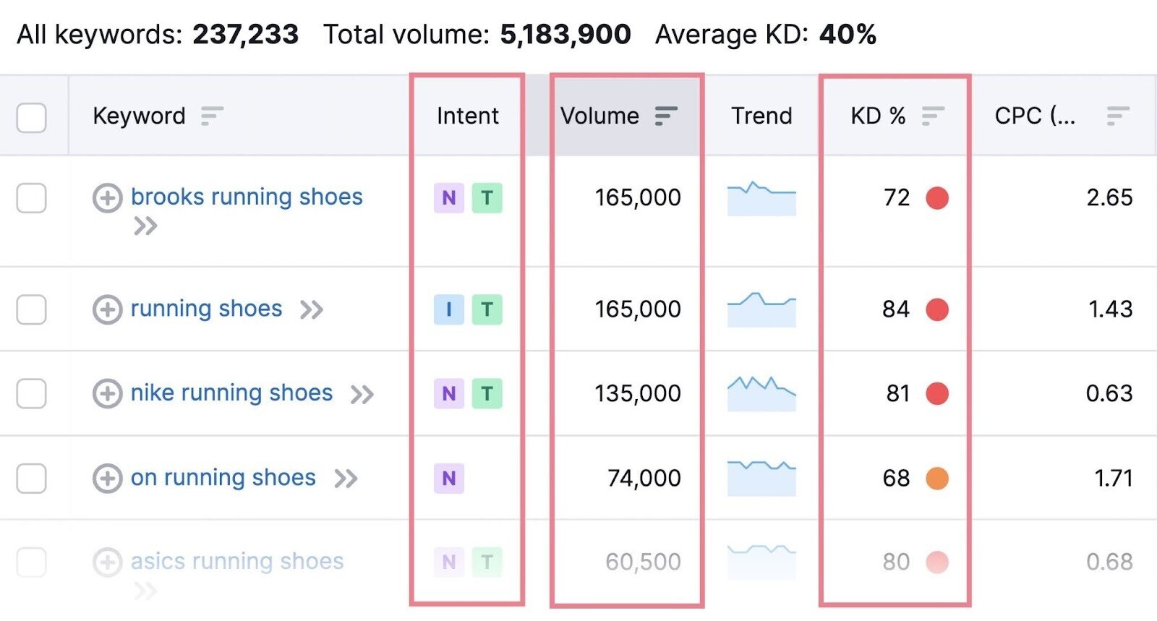Click the 60,500 volume value

pyautogui.click(x=643, y=562)
